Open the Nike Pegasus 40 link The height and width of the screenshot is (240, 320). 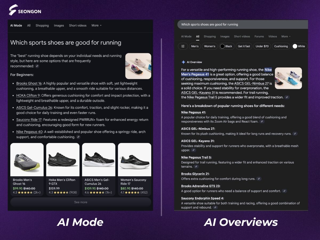point(29,132)
